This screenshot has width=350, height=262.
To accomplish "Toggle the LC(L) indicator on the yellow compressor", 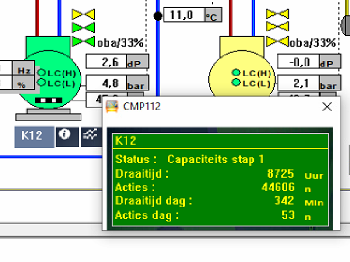I will [236, 82].
